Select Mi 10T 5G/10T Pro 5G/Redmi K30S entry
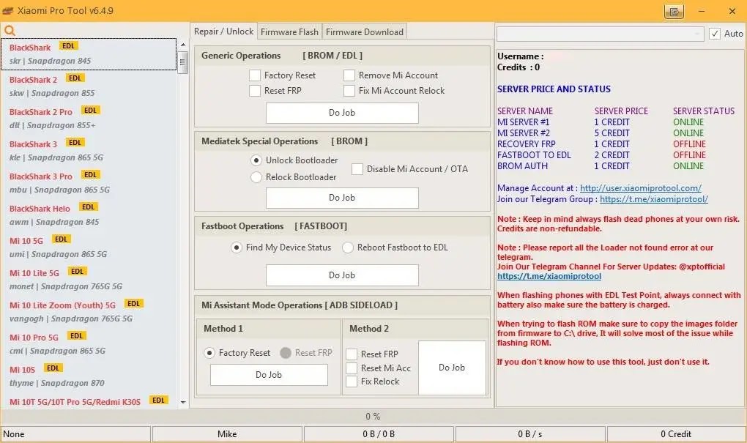The width and height of the screenshot is (747, 443). (89, 401)
